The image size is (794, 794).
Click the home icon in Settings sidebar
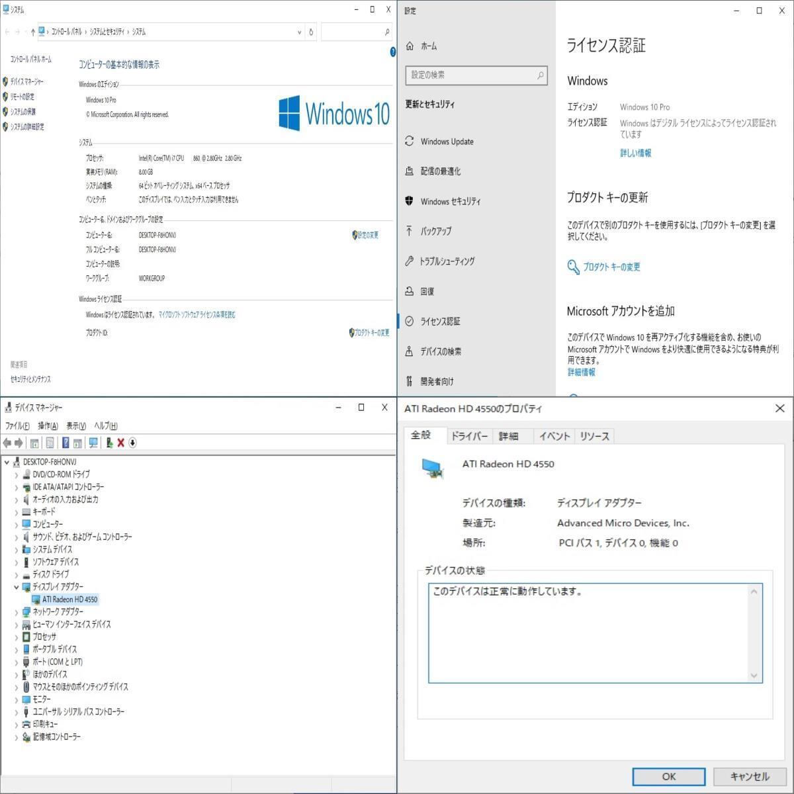click(x=410, y=46)
